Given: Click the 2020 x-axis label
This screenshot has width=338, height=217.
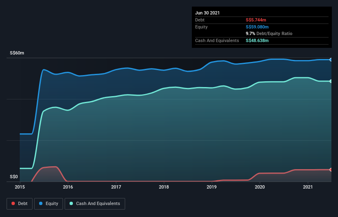Looking at the screenshot, I should coord(260,187).
